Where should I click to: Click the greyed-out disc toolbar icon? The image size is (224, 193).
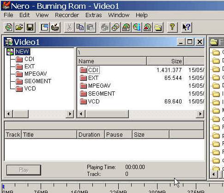(105, 27)
